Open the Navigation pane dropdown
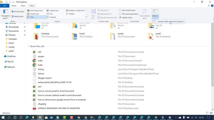The height and width of the screenshot is (120, 214). [x=5, y=14]
